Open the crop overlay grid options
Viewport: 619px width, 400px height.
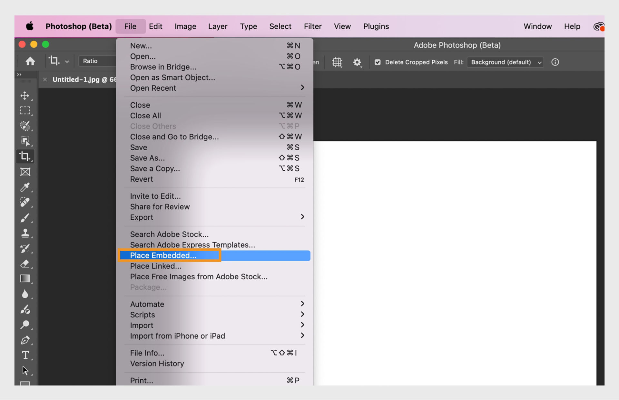tap(337, 62)
